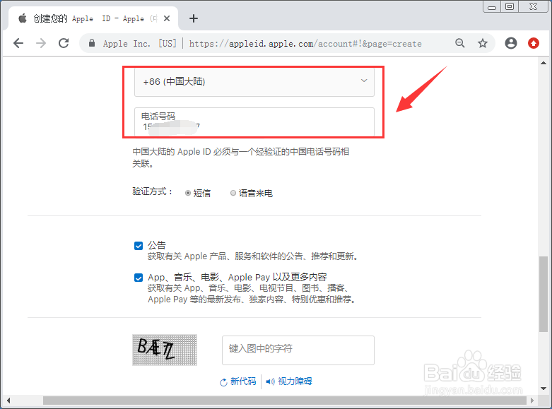The image size is (552, 409).
Task: Select 短信 verification method
Action: [188, 193]
